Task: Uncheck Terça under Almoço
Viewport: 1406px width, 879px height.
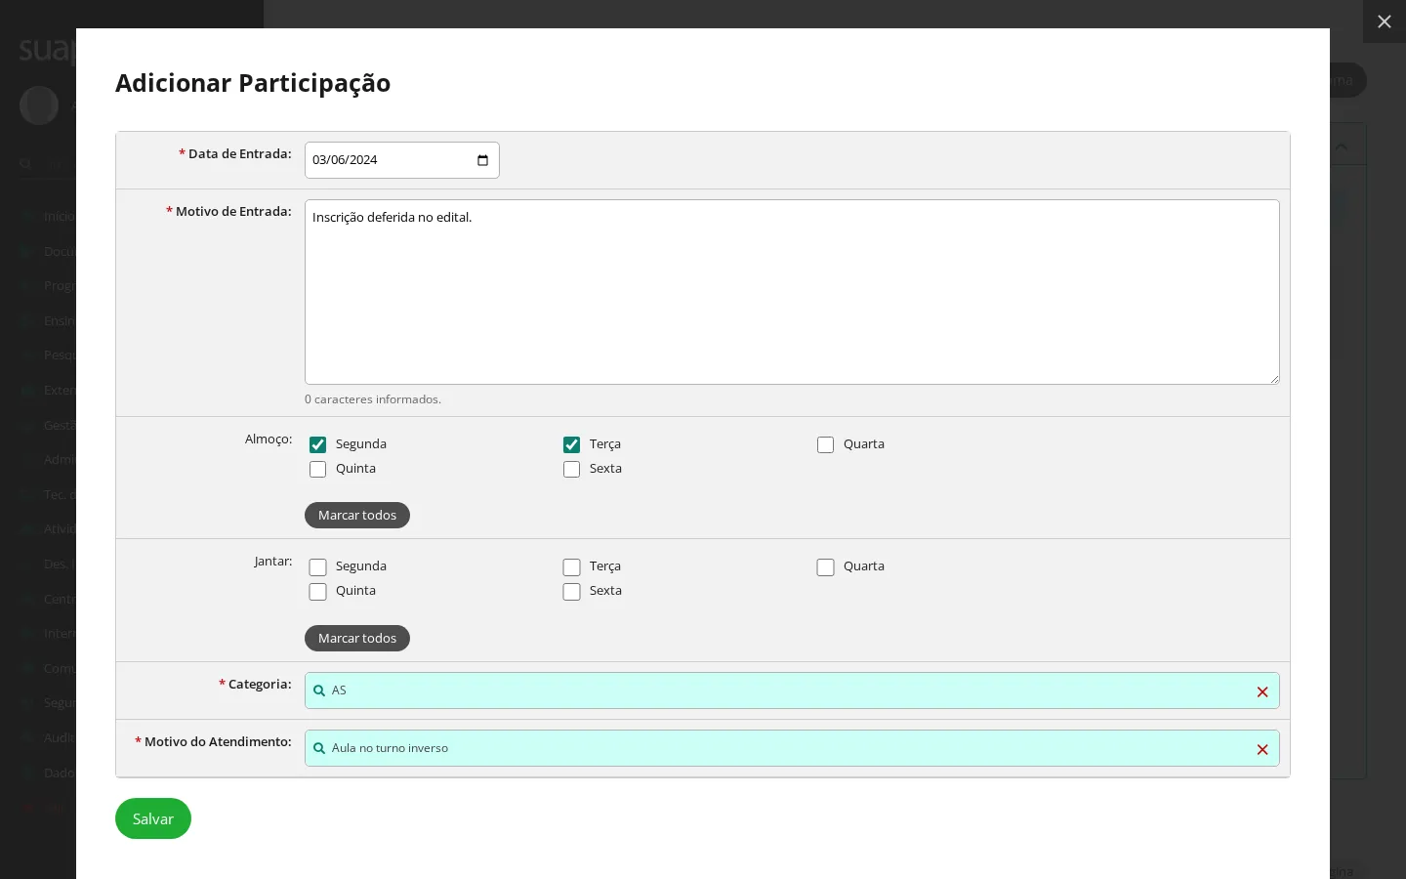Action: (571, 444)
